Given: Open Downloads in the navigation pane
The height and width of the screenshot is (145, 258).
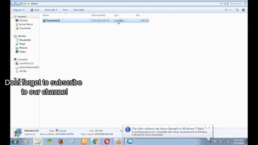Looking at the screenshot, I should 25,28.
